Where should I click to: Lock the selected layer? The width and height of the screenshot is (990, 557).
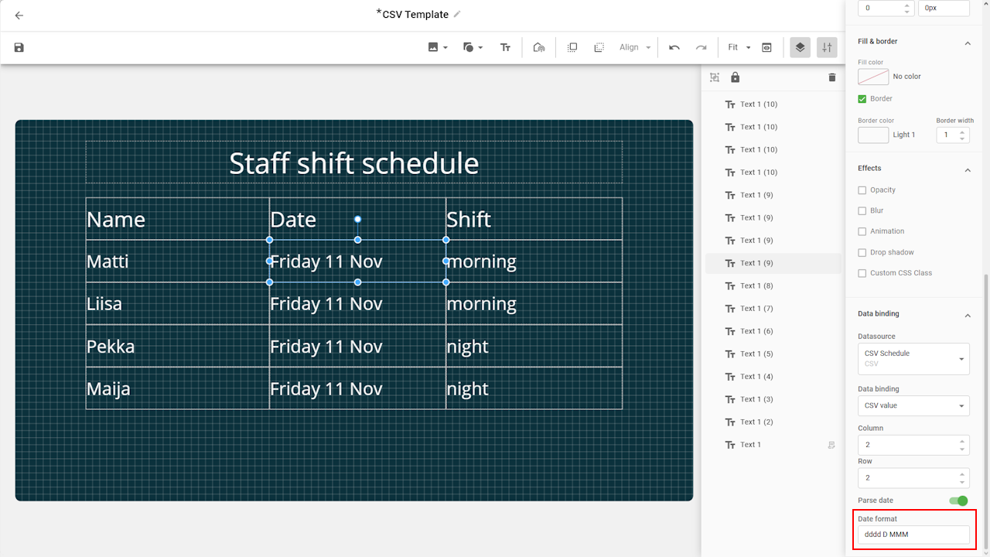tap(735, 77)
